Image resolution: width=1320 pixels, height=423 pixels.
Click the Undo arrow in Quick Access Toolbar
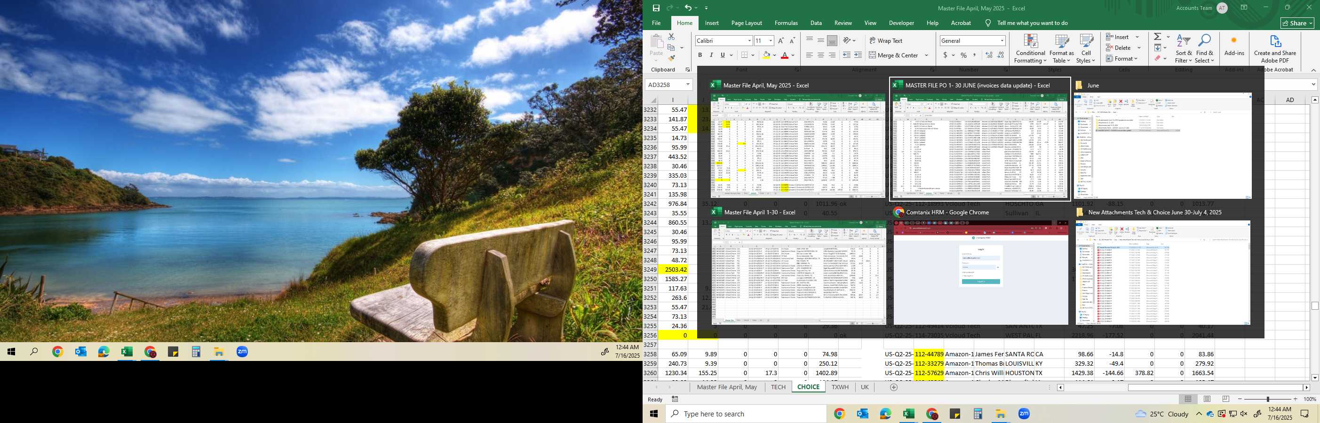click(x=688, y=8)
